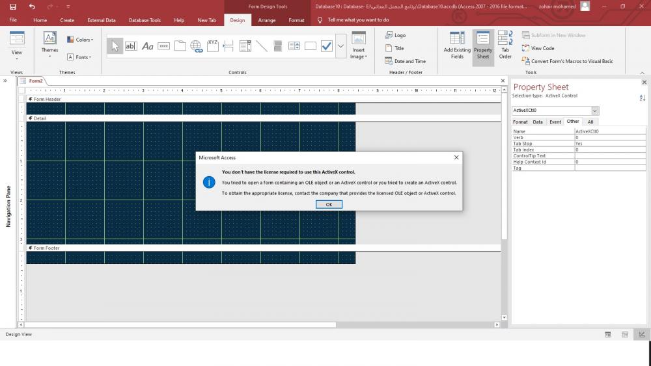Viewport: 651px width, 366px height.
Task: Click the Name property value field
Action: coord(610,131)
